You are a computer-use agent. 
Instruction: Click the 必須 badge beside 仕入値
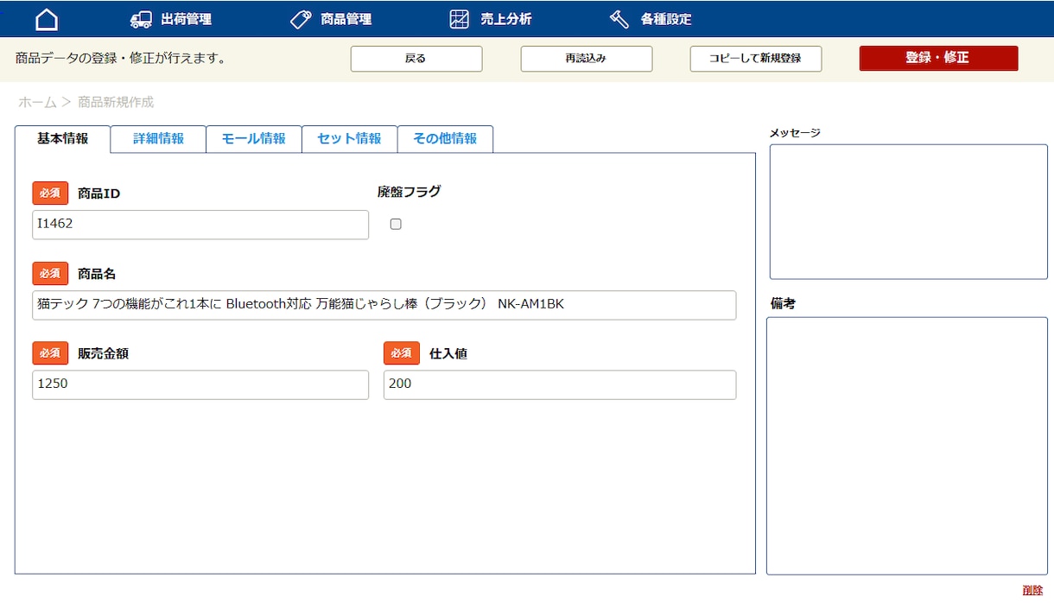pyautogui.click(x=402, y=353)
